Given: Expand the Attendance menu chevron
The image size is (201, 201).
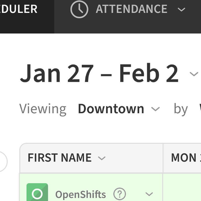Looking at the screenshot, I should pyautogui.click(x=181, y=10).
